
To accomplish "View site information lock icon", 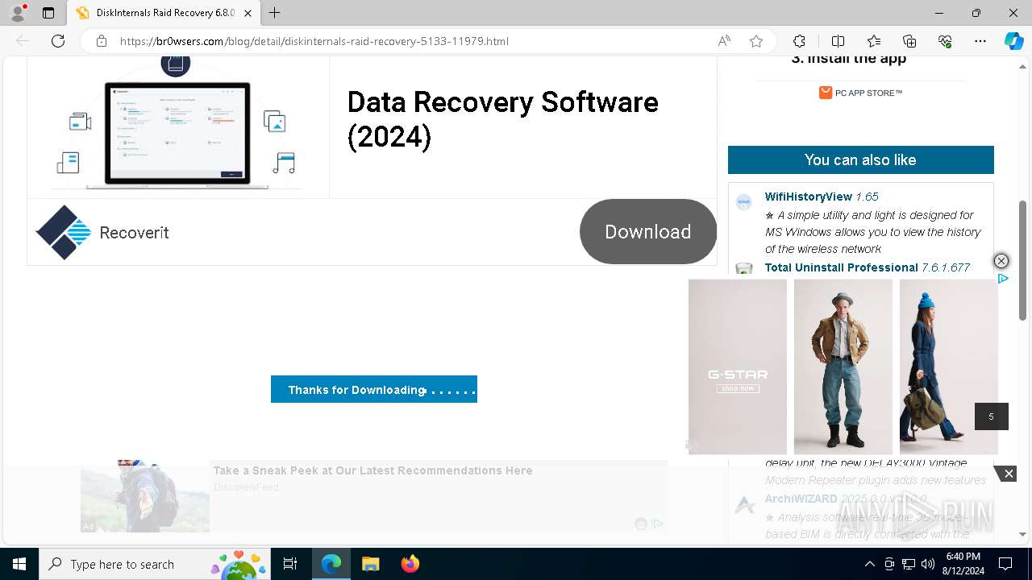I will (102, 41).
